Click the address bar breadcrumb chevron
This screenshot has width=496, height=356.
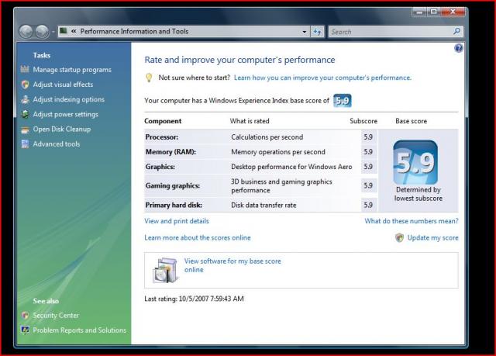click(x=74, y=31)
